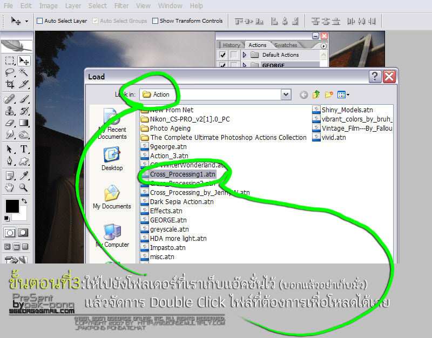Select the Crop tool
Image resolution: width=432 pixels, height=338 pixels.
tap(10, 84)
